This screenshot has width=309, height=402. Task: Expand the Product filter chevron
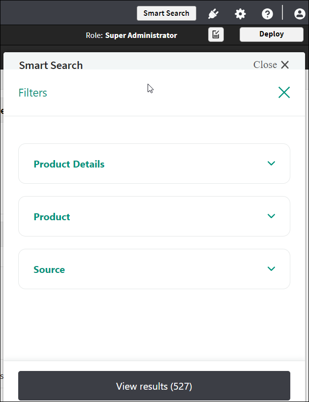point(271,216)
